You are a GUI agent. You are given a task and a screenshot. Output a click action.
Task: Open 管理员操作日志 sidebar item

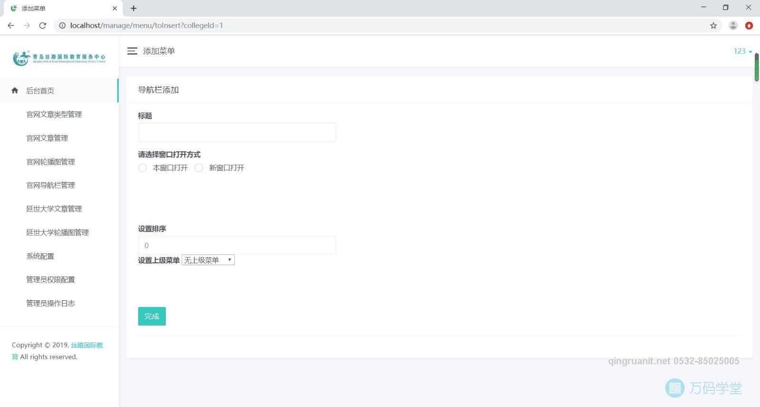[51, 303]
